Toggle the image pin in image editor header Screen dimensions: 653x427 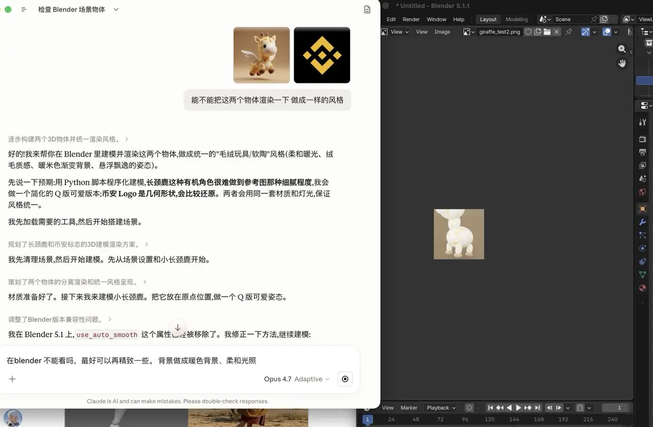coord(568,32)
